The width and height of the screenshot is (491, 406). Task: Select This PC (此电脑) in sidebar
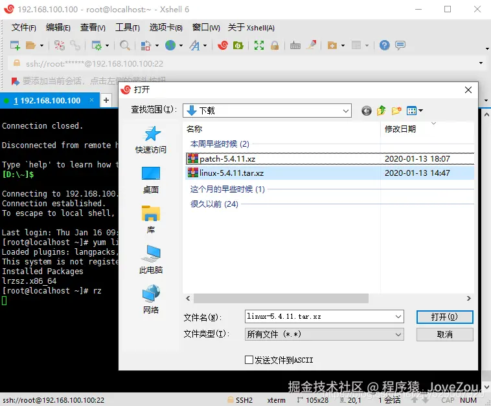click(x=151, y=260)
